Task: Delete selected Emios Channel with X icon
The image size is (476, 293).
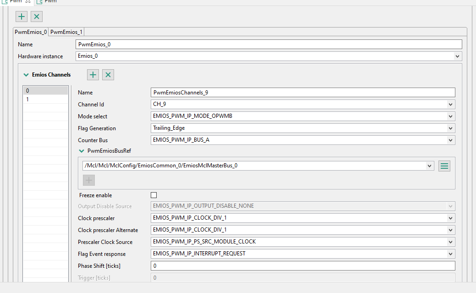Action: pos(108,75)
